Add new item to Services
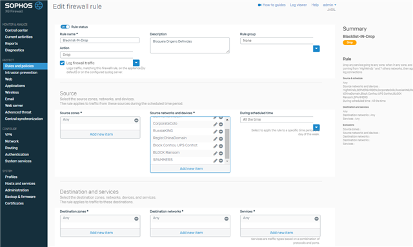This screenshot has height=247, width=413. coord(281,233)
